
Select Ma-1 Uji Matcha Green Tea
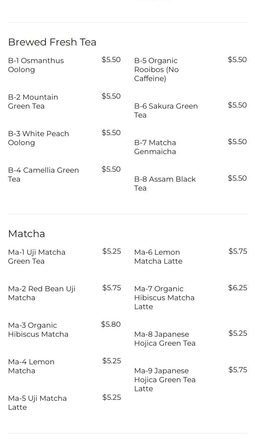coord(36,257)
